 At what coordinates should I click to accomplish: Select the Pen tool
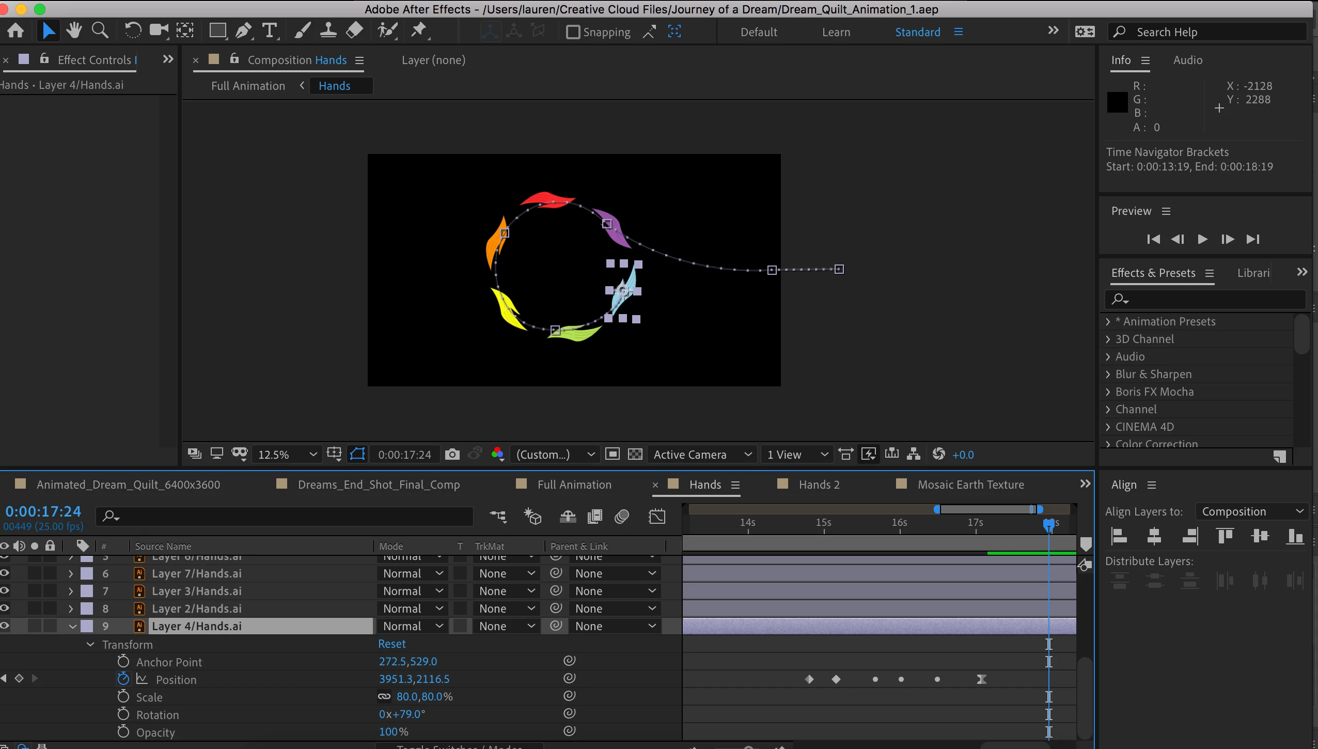coord(243,31)
